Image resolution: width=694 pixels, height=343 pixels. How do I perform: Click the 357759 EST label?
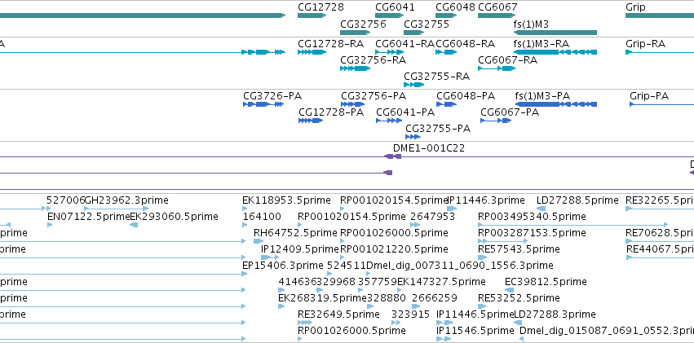click(x=377, y=282)
